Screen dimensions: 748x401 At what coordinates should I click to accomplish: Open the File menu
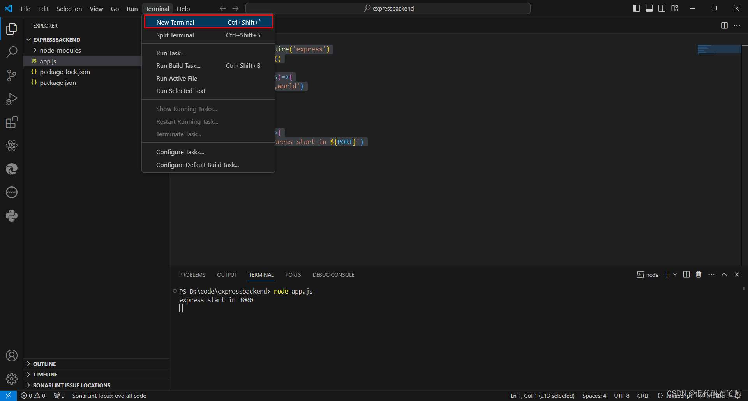pos(25,9)
